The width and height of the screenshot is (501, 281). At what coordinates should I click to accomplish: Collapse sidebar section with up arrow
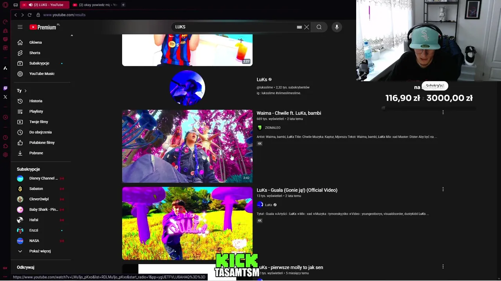coord(72,36)
